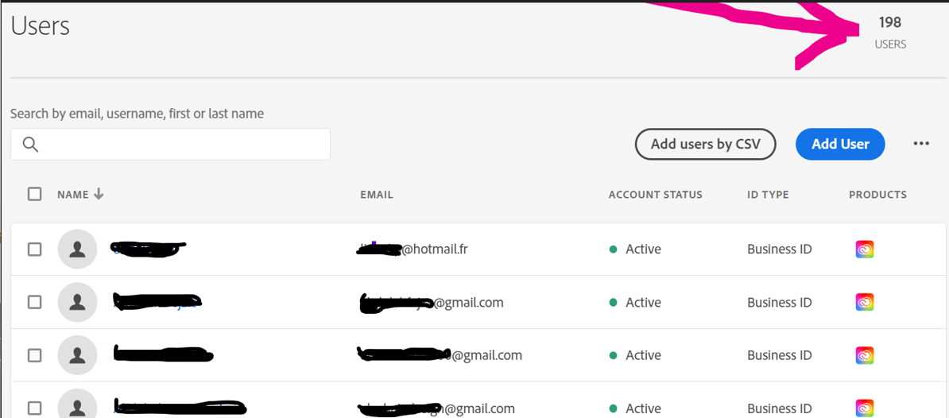Click the EMAIL column header

377,195
